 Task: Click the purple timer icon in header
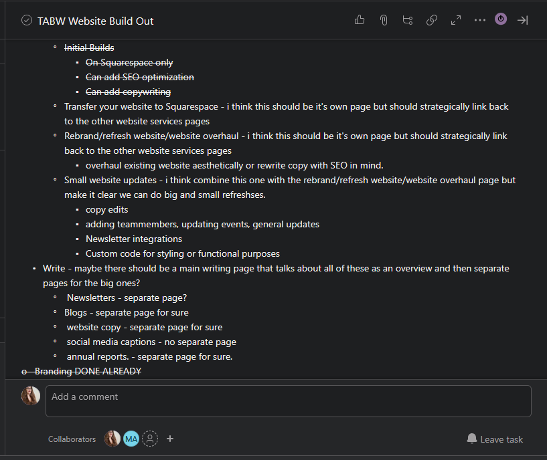(501, 19)
